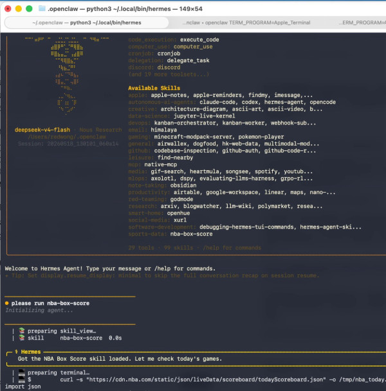Click Got the NBA Box Score skill loaded reply

[x=120, y=359]
